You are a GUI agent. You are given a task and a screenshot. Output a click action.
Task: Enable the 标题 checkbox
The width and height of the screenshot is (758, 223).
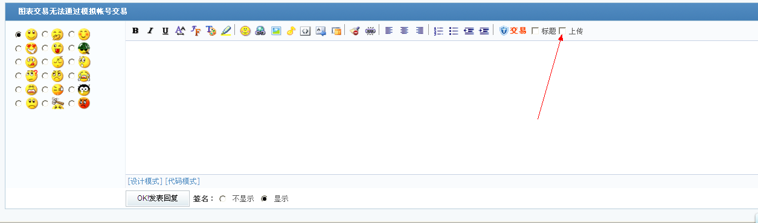[x=535, y=31]
